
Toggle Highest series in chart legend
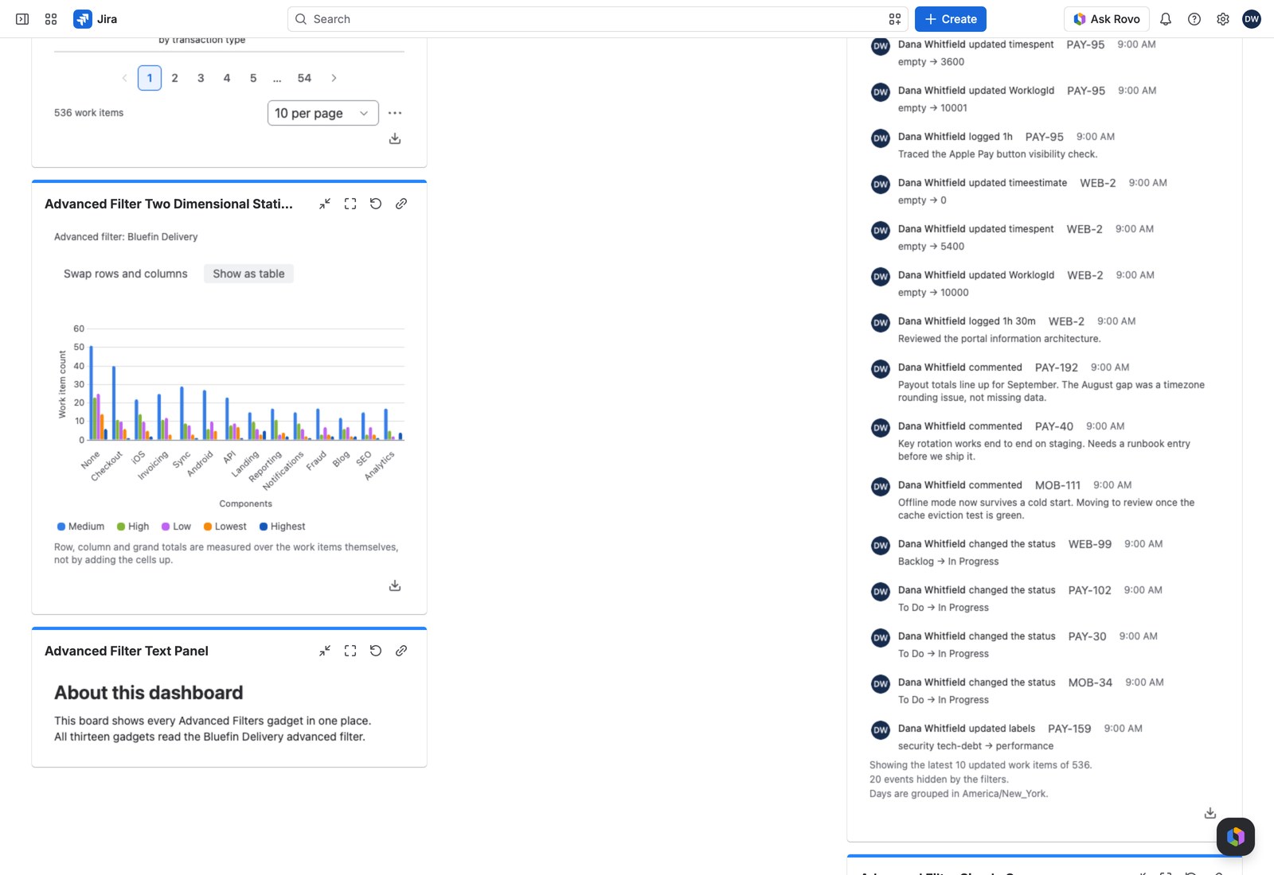pos(283,527)
